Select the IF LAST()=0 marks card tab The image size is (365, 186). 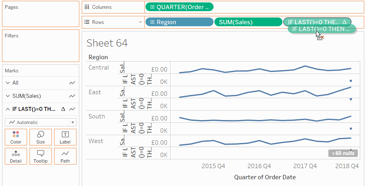pos(34,109)
